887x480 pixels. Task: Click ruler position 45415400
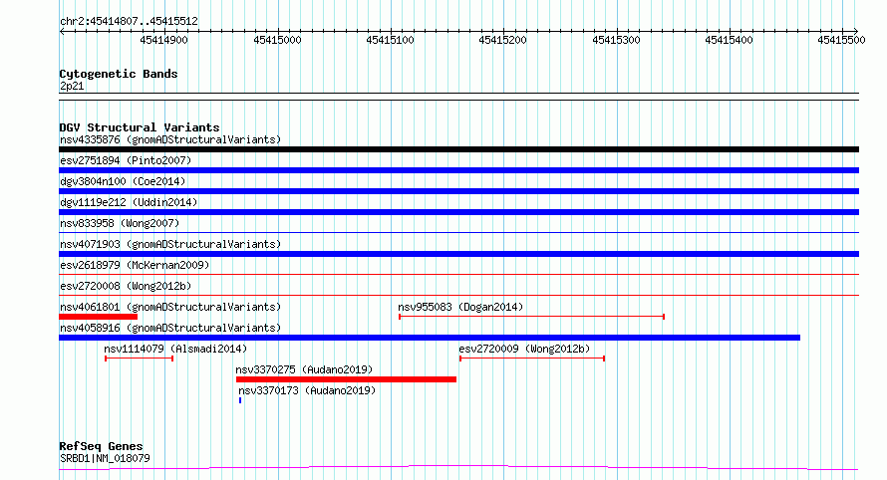[729, 40]
